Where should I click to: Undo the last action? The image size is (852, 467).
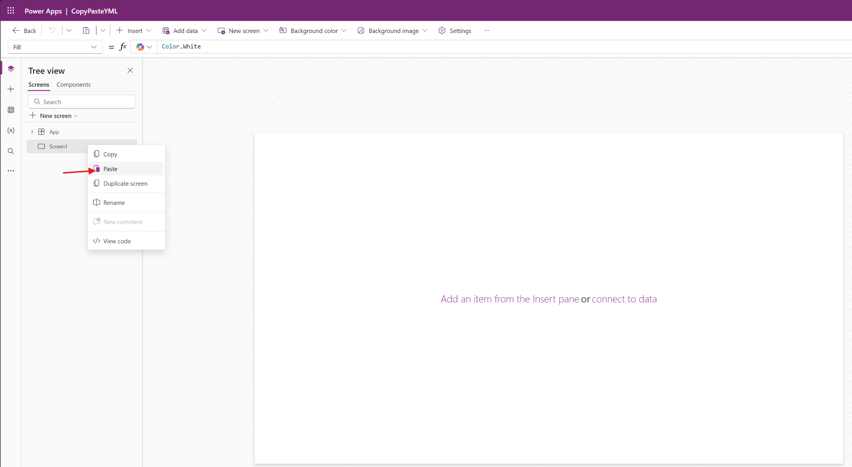52,31
